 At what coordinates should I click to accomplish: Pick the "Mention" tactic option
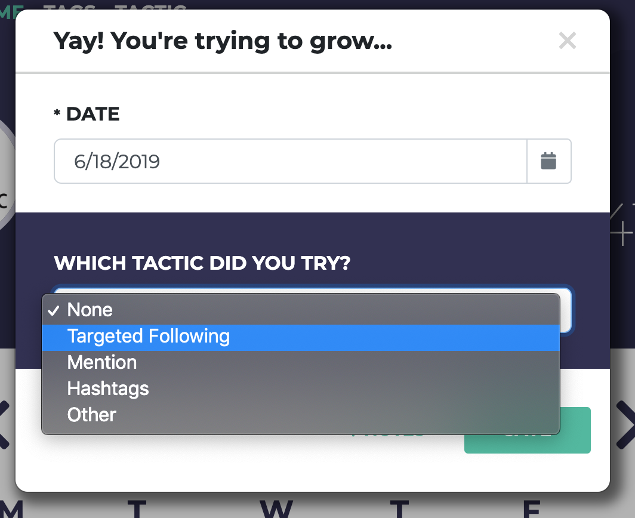click(102, 363)
